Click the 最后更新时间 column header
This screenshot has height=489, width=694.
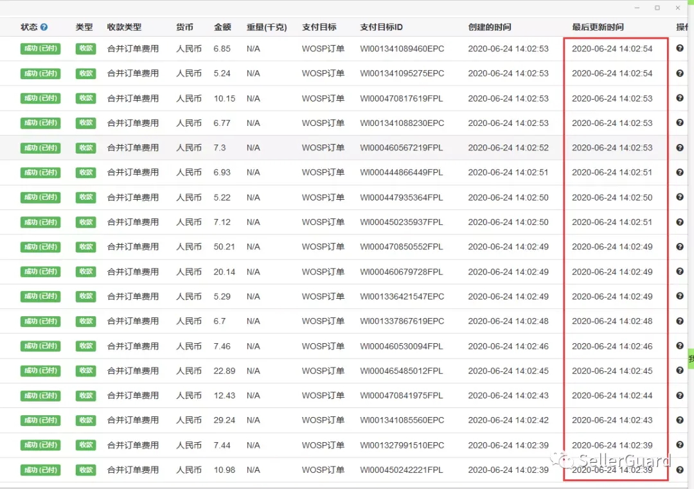point(598,27)
